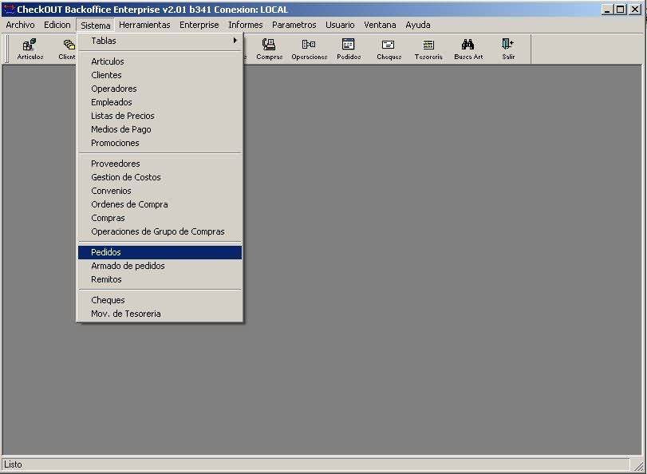
Task: Choose the Convenios menu entry
Action: (x=160, y=192)
